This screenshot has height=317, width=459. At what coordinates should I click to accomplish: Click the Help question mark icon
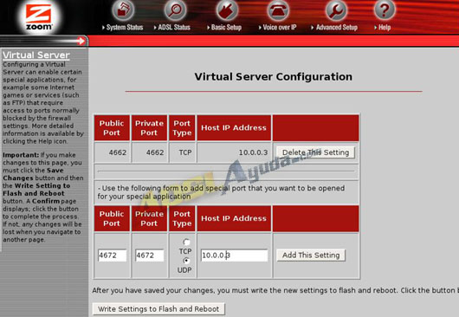[385, 10]
